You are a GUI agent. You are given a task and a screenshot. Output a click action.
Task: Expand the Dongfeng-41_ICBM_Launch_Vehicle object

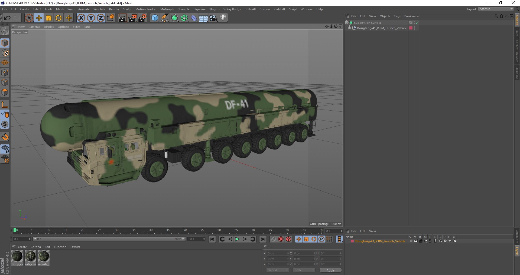350,28
